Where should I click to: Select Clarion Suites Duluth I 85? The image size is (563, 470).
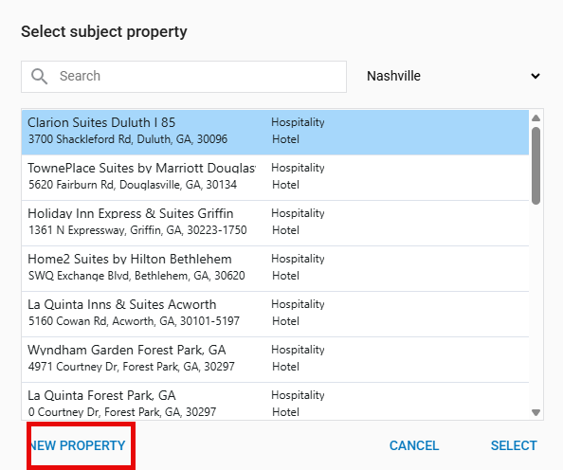tap(275, 132)
